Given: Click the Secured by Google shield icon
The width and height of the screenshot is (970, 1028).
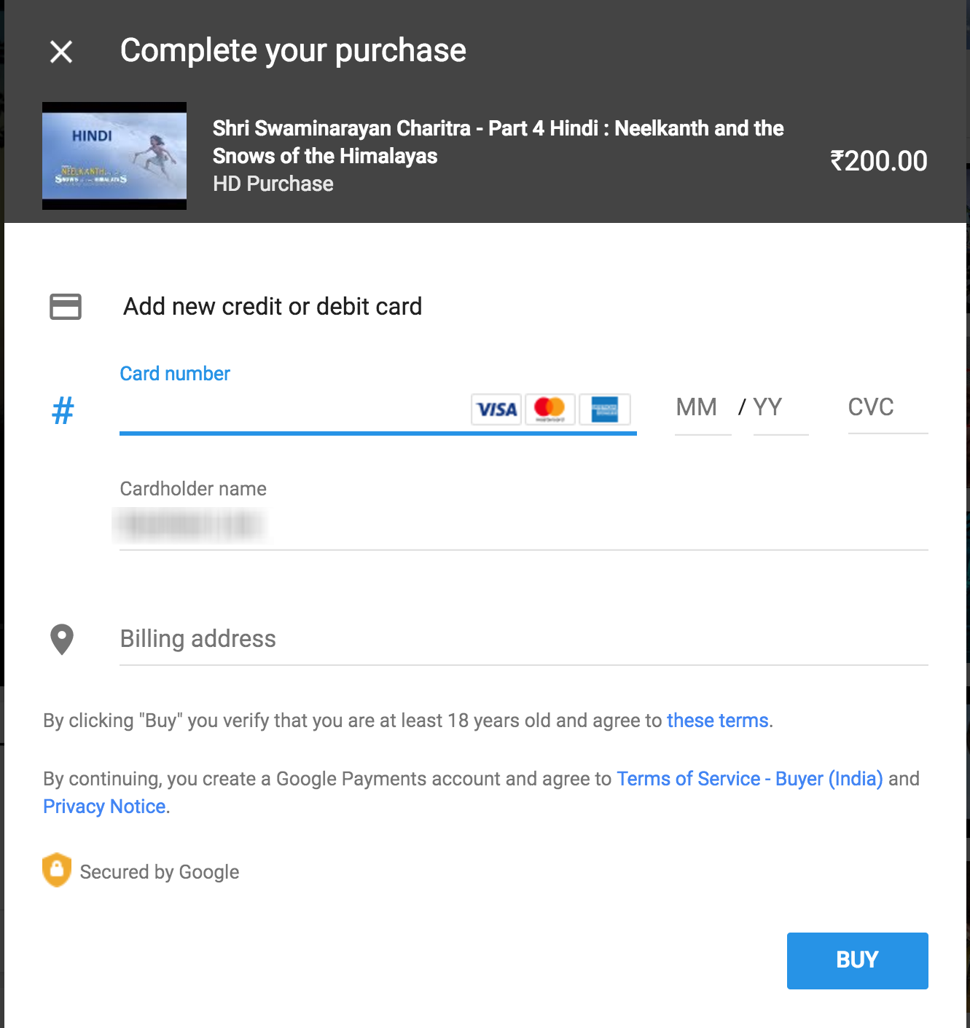Looking at the screenshot, I should coord(57,870).
